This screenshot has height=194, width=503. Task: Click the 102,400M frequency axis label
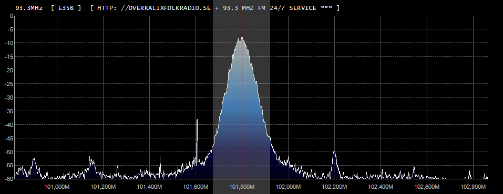[381, 187]
